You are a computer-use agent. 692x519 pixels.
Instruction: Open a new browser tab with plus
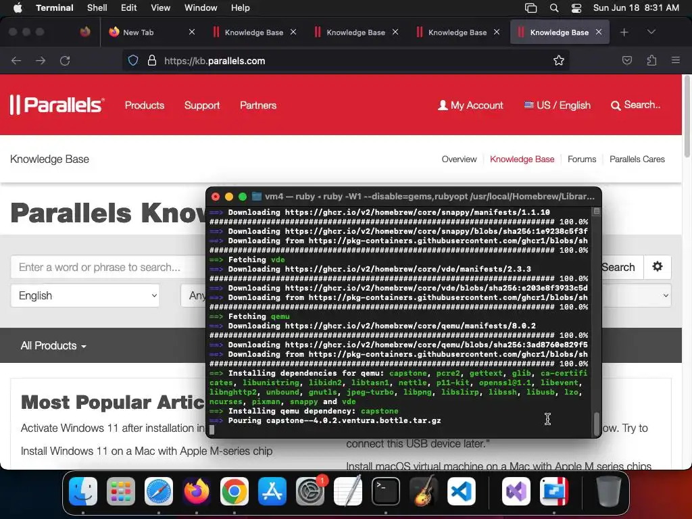[x=624, y=32]
